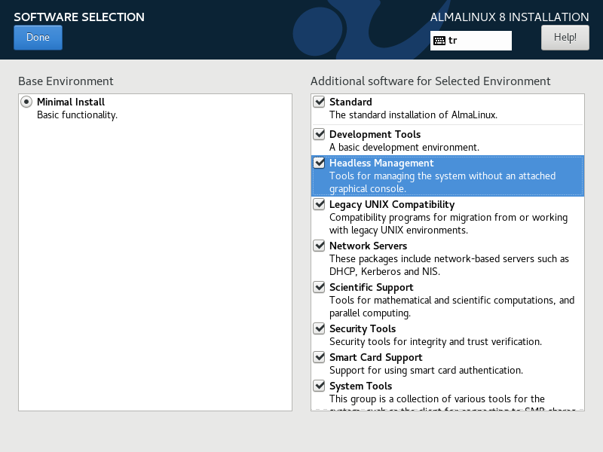
Task: Select the 'Smart Card Support' label
Action: (x=376, y=357)
